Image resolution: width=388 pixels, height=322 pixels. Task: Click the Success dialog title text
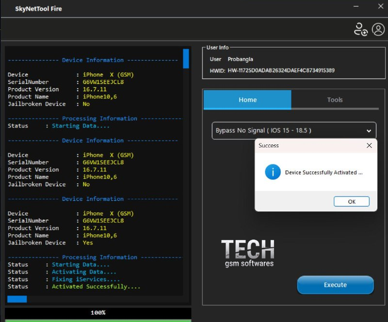pyautogui.click(x=269, y=145)
